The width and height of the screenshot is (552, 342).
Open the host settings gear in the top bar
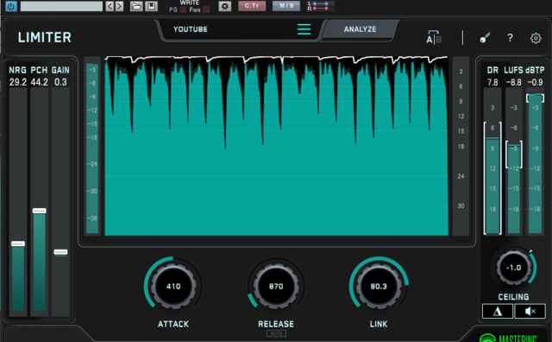(x=225, y=6)
